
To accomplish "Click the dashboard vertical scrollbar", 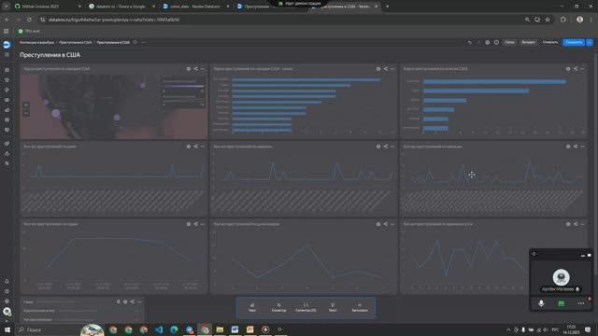I will pyautogui.click(x=595, y=164).
